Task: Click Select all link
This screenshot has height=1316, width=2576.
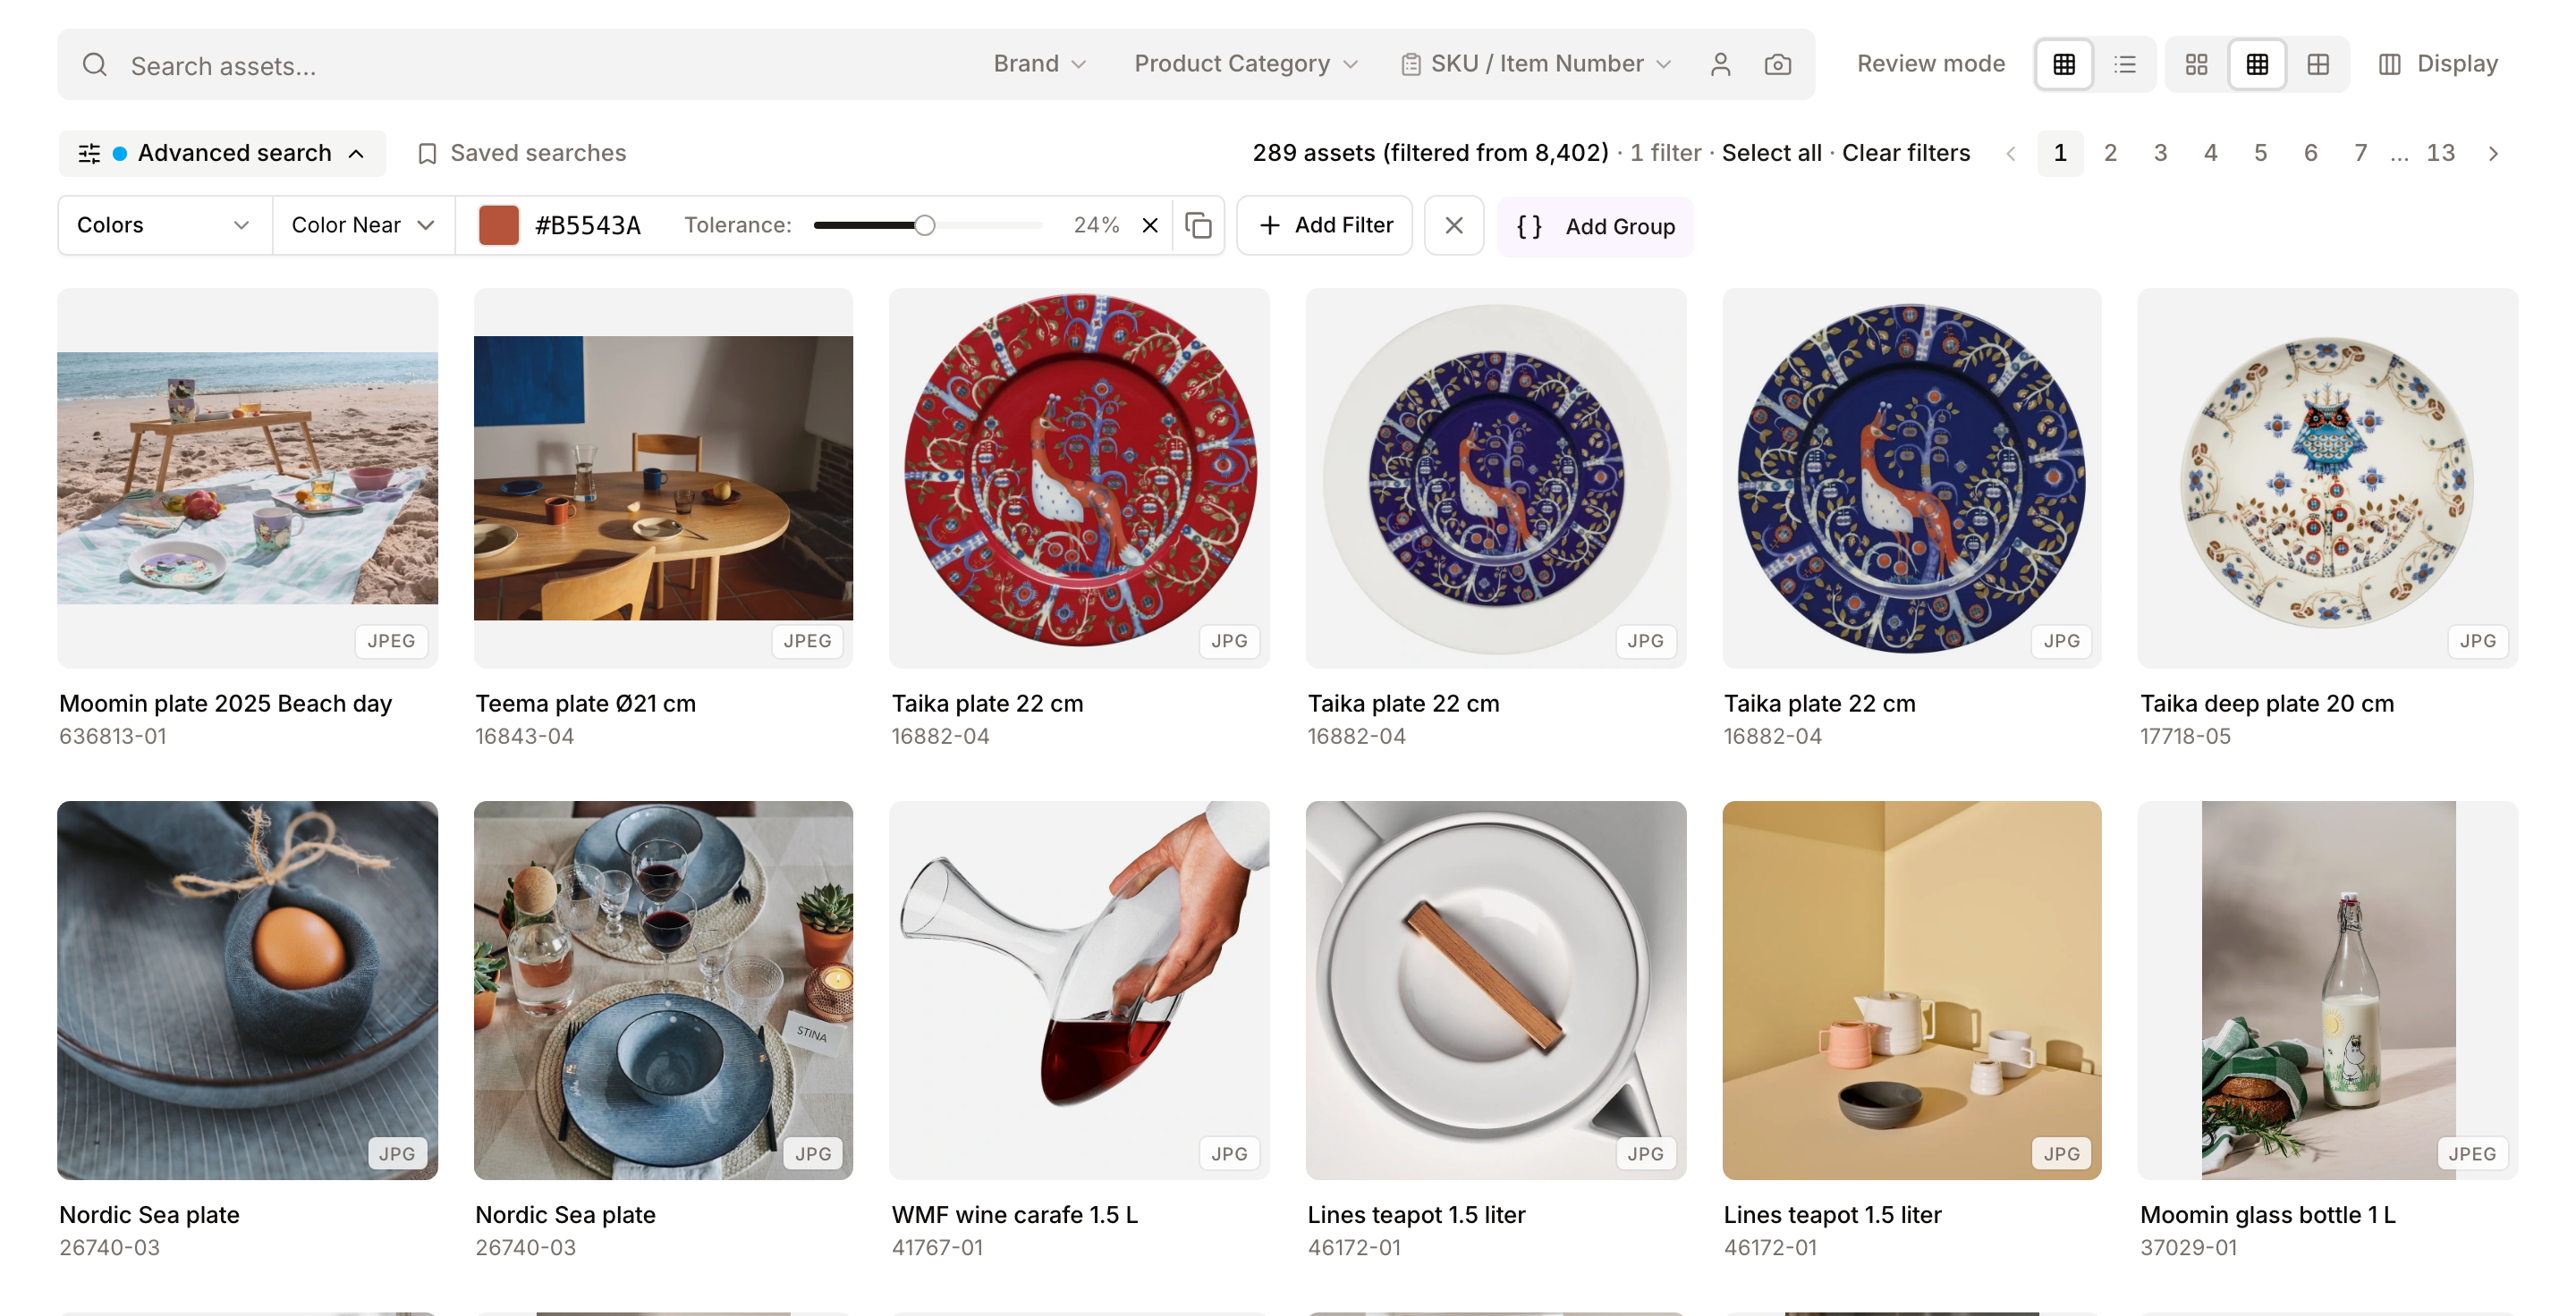Action: click(x=1771, y=153)
